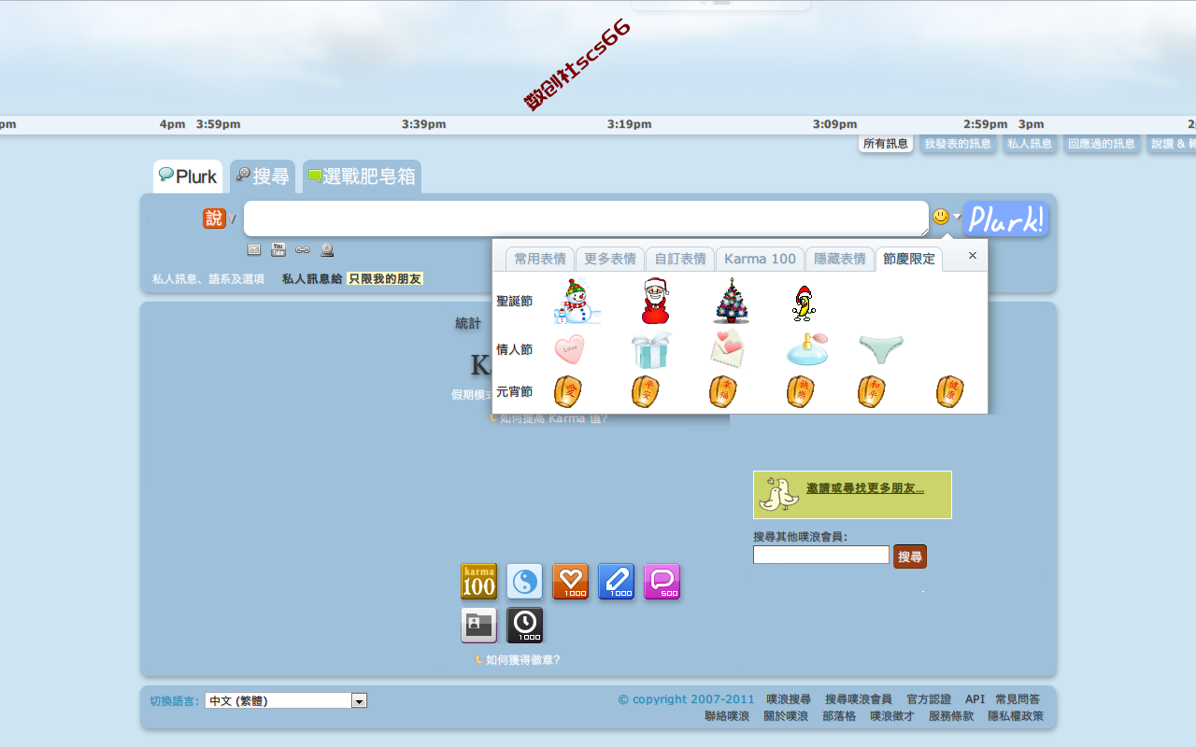This screenshot has height=747, width=1196.
Task: Close the emoticon picker panel
Action: [973, 255]
